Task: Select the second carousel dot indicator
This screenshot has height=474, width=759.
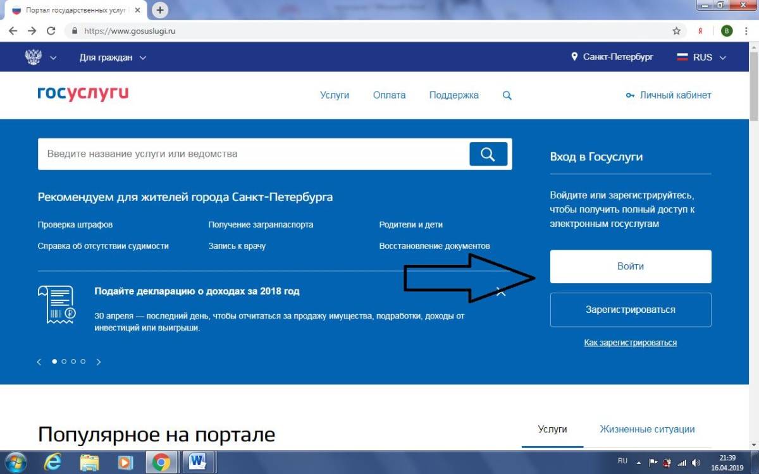Action: tap(64, 362)
